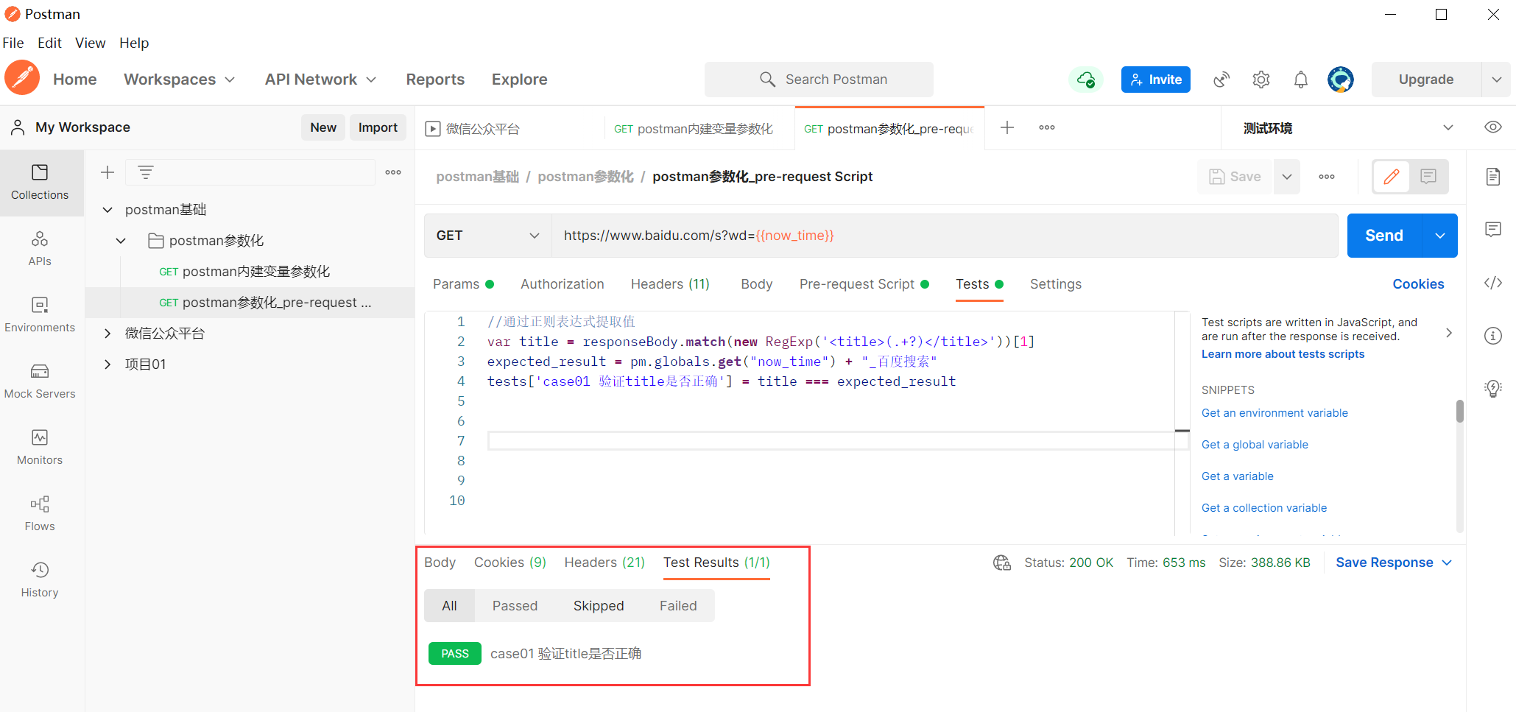1516x712 pixels.
Task: Open Postman settings via gear icon
Action: (1261, 79)
